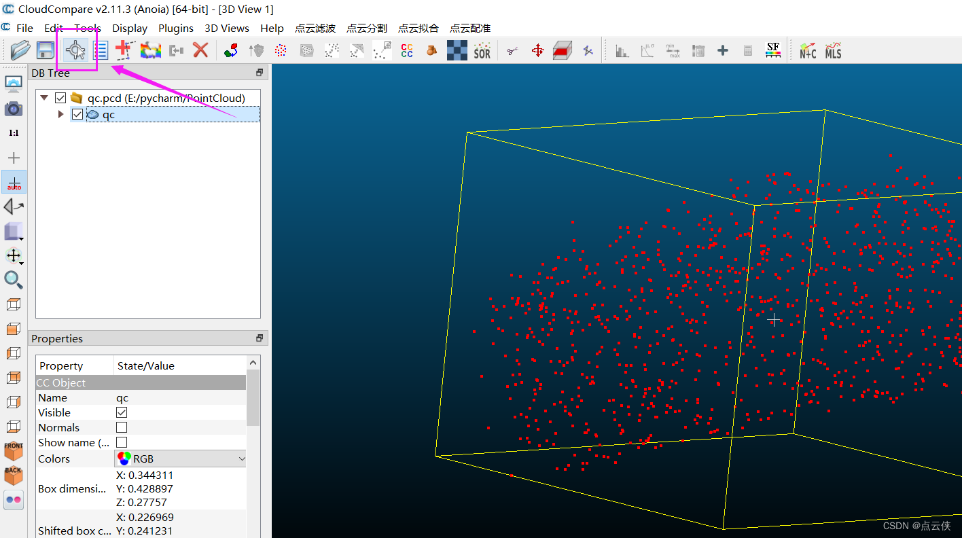The width and height of the screenshot is (962, 538).
Task: Uncheck the qc.pcd checkbox in DB Tree
Action: pyautogui.click(x=60, y=98)
